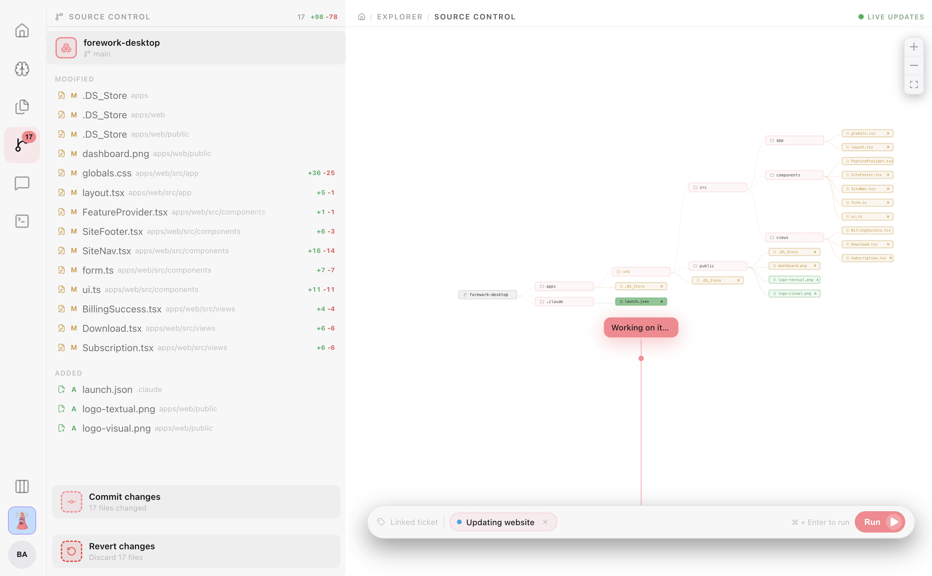This screenshot has height=576, width=932.
Task: Zoom in the graph with plus button
Action: (914, 47)
